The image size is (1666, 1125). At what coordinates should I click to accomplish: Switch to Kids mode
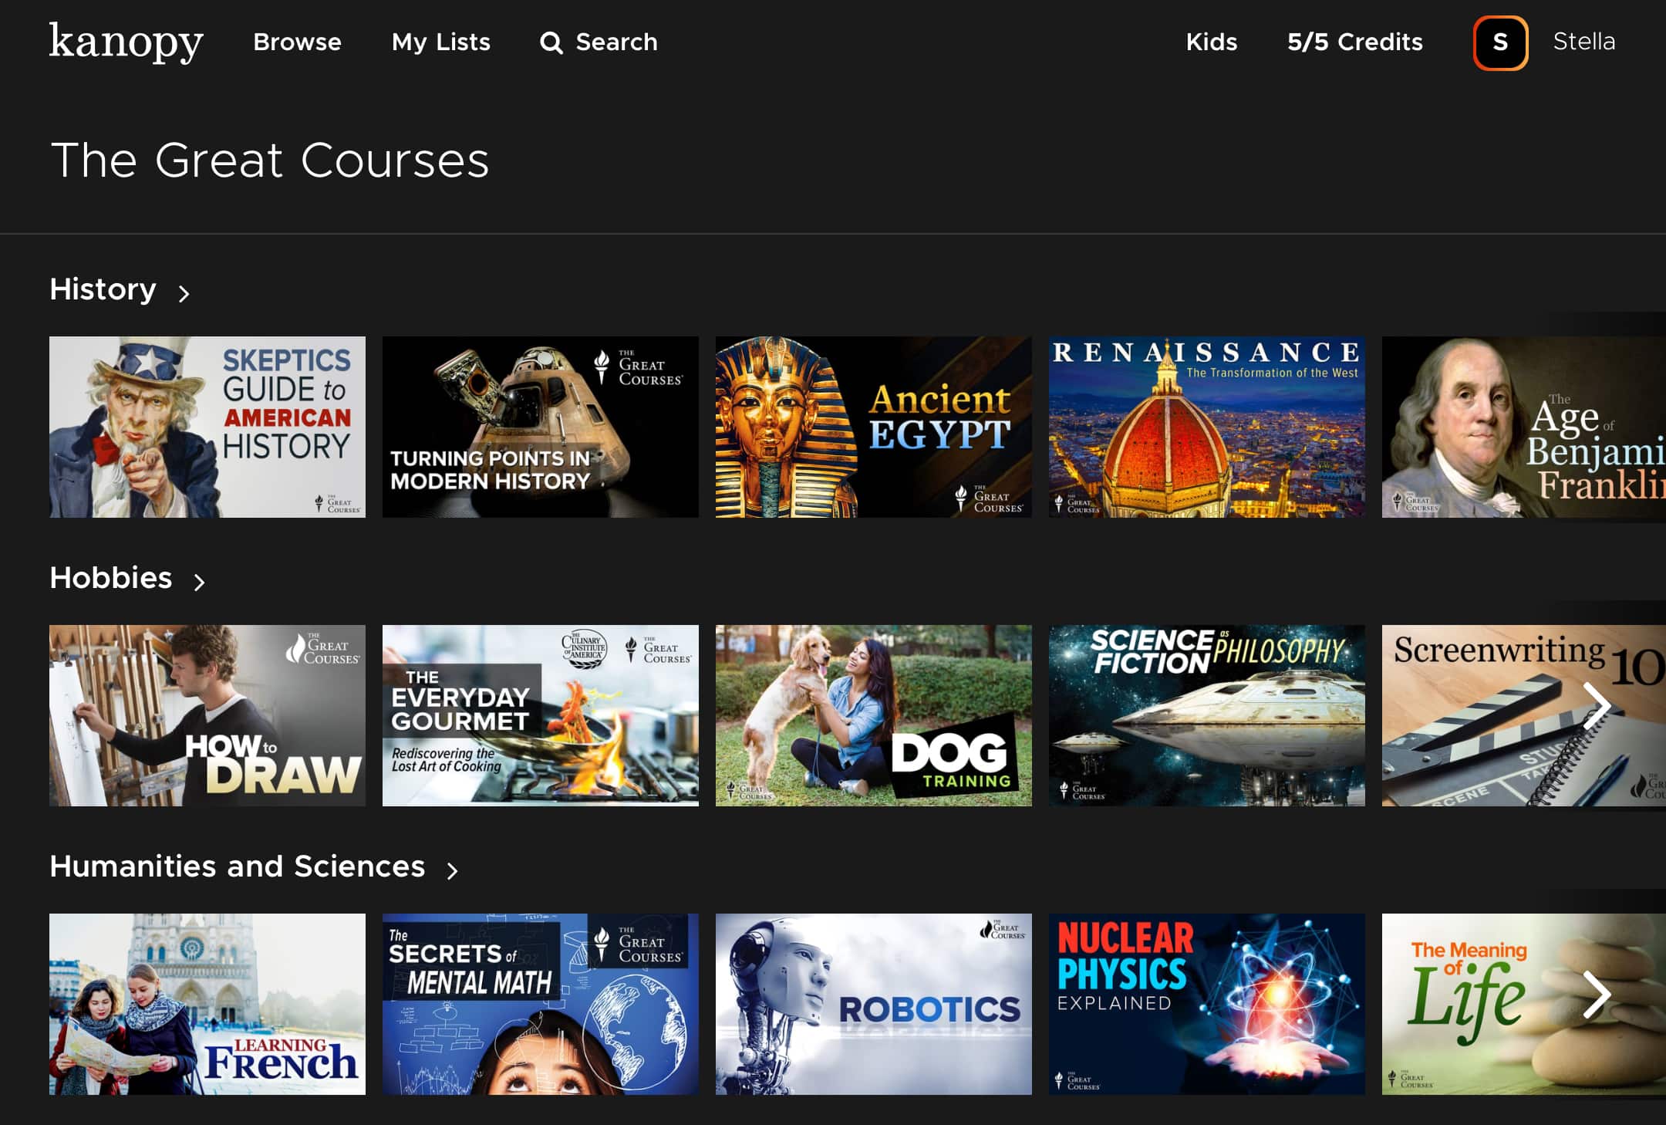1211,42
